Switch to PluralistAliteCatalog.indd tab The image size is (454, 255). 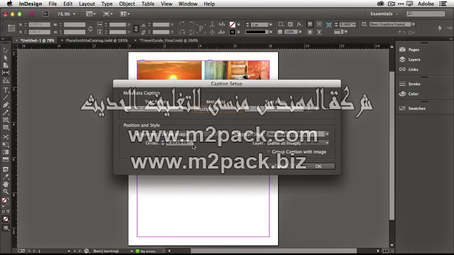96,40
